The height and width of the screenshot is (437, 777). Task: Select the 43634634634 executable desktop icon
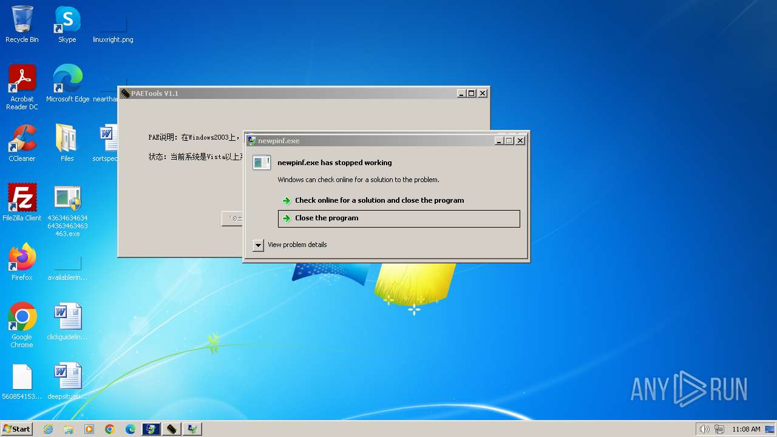click(67, 211)
